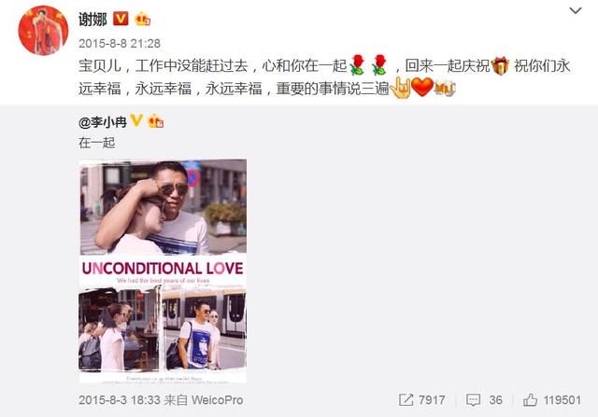Open the 谢娜 username link
598x417 pixels.
(93, 19)
